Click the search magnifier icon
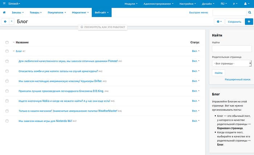254x155 pixels. 249,13
